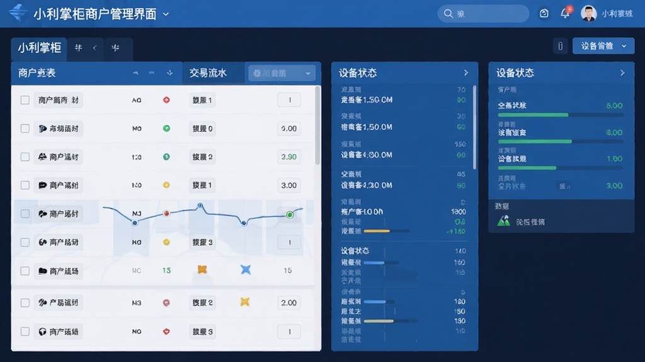
Task: Open the notification bell with the red badge
Action: tap(565, 13)
